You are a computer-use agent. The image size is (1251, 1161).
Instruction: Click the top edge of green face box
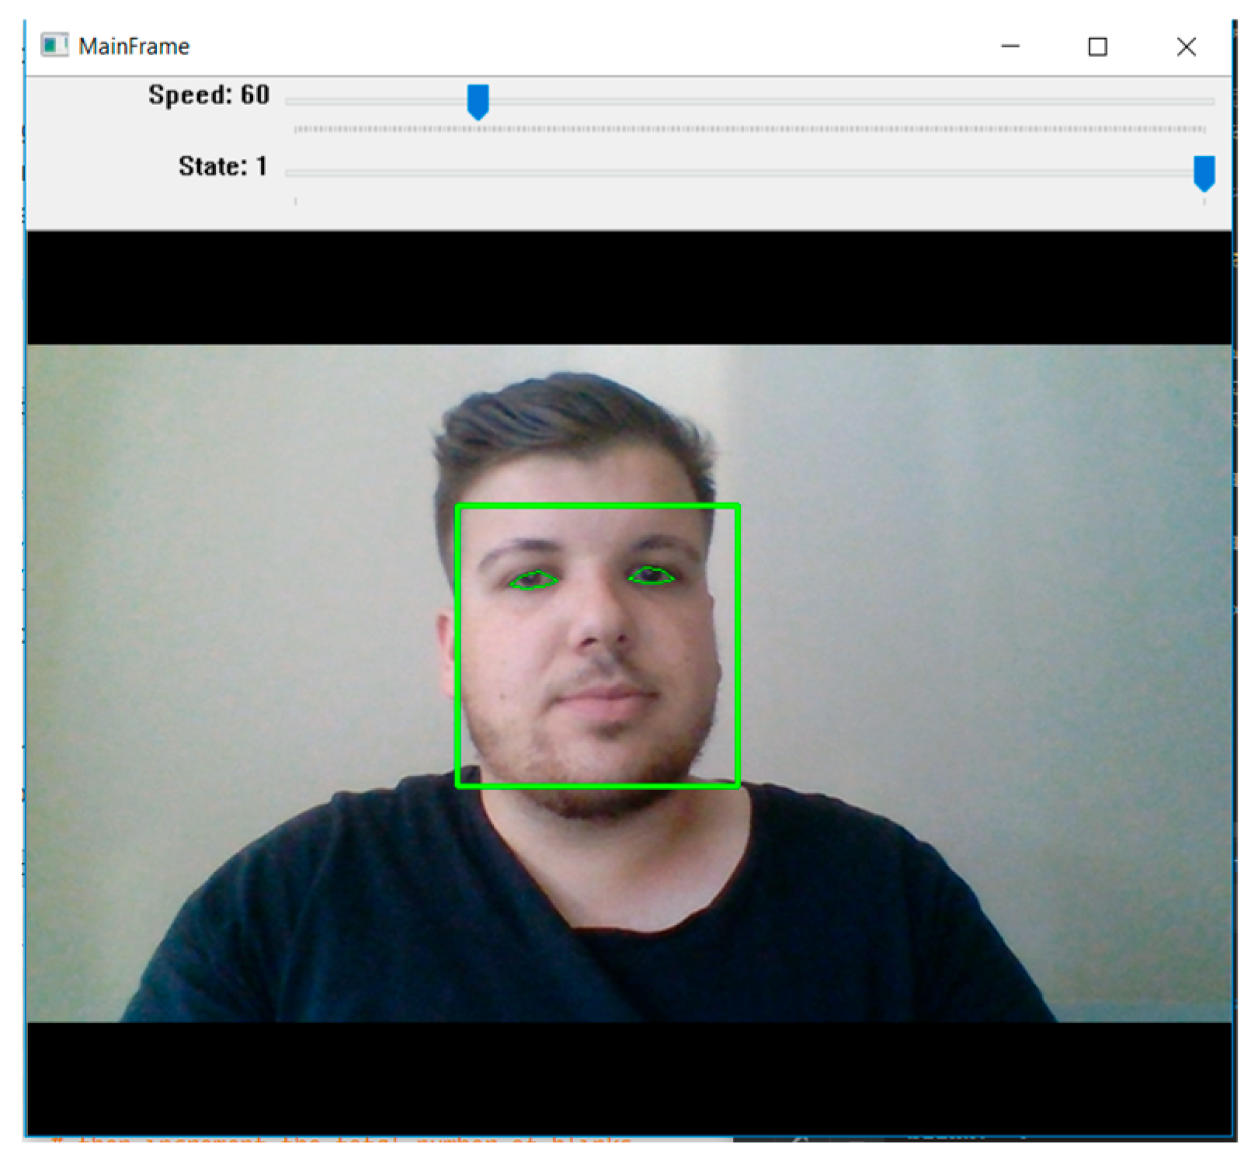pyautogui.click(x=596, y=507)
